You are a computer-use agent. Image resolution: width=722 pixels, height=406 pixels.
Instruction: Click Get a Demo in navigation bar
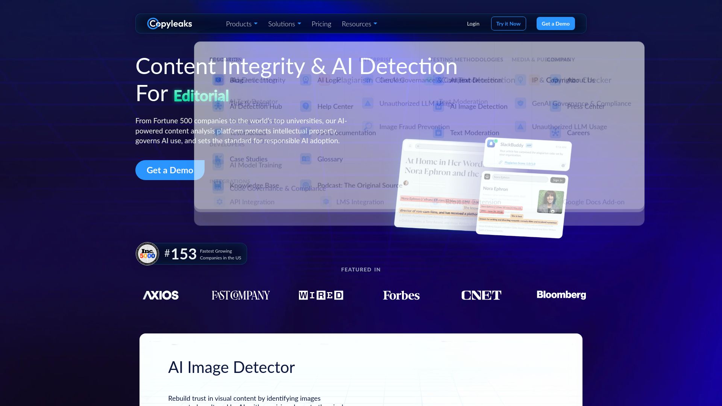tap(555, 24)
